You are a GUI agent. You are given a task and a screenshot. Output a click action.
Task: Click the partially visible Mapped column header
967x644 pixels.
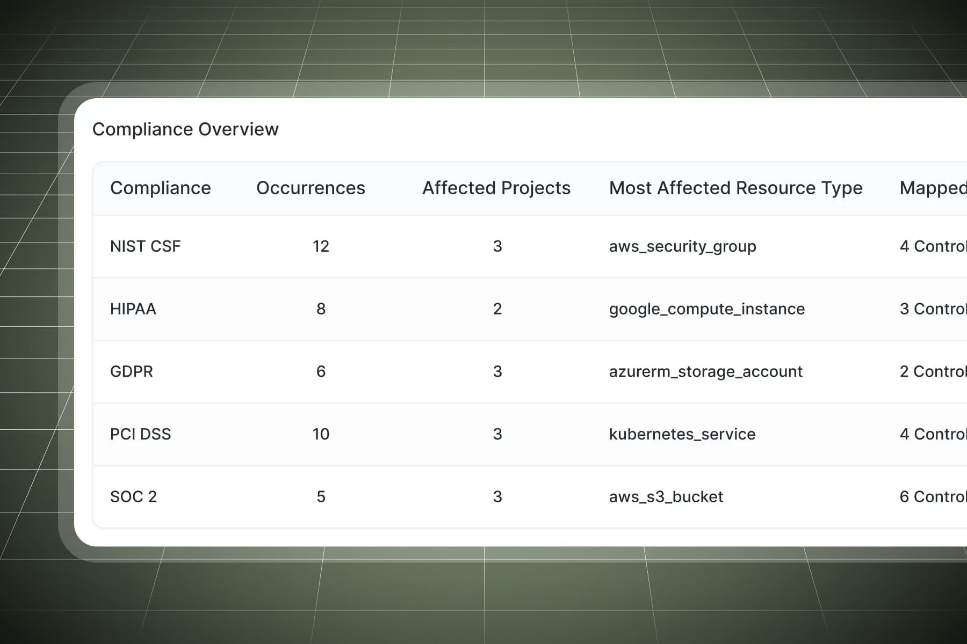(x=933, y=188)
